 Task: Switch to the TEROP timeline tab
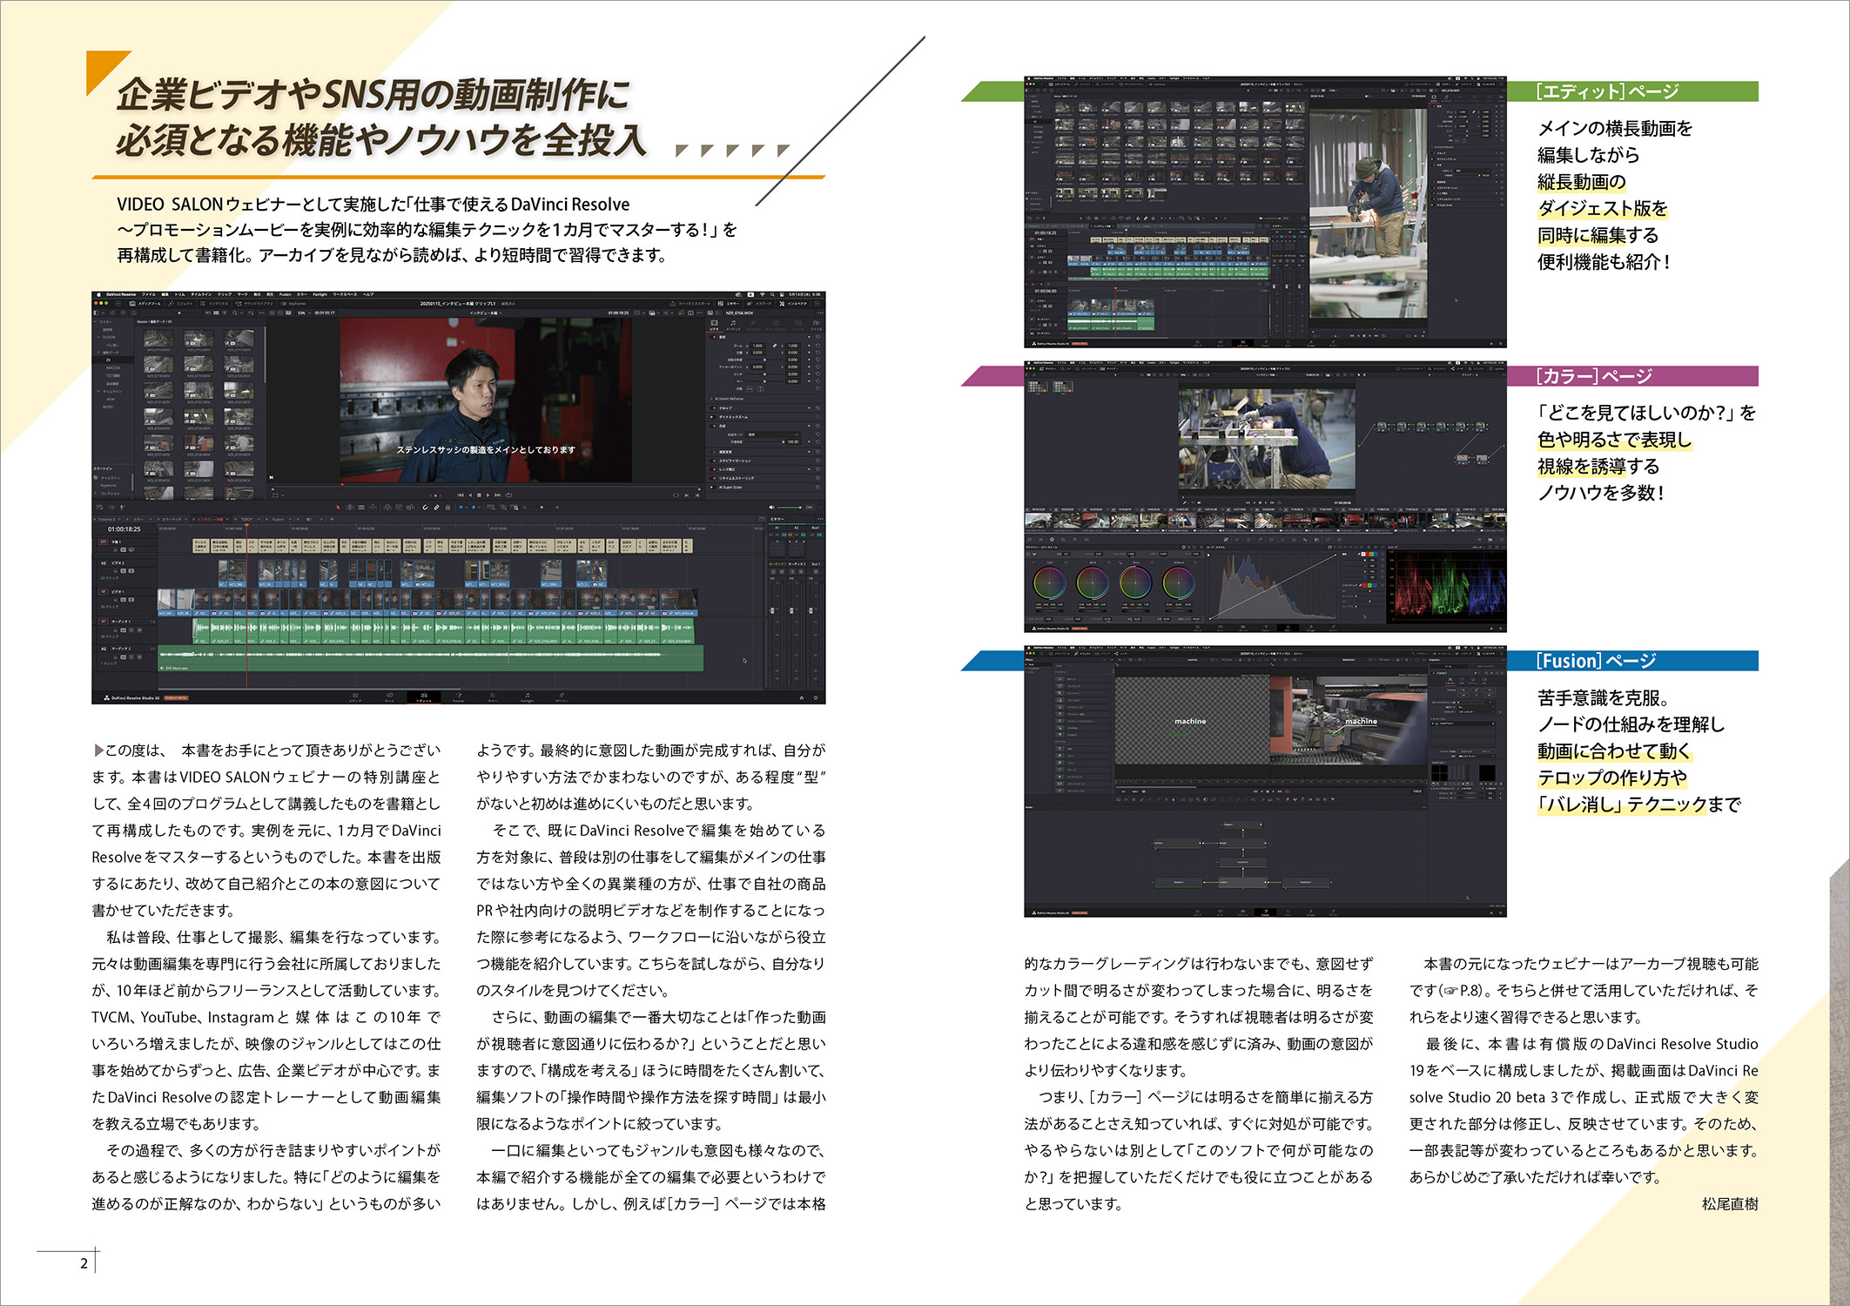pyautogui.click(x=246, y=519)
